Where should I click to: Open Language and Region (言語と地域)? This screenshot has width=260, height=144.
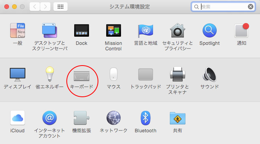click(x=146, y=31)
